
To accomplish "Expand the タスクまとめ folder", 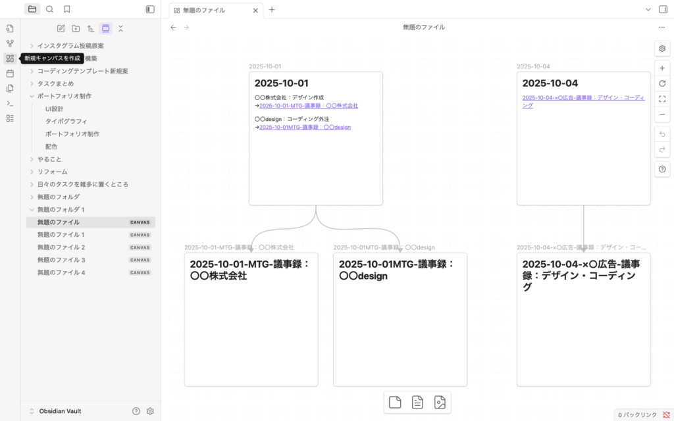I will 32,84.
